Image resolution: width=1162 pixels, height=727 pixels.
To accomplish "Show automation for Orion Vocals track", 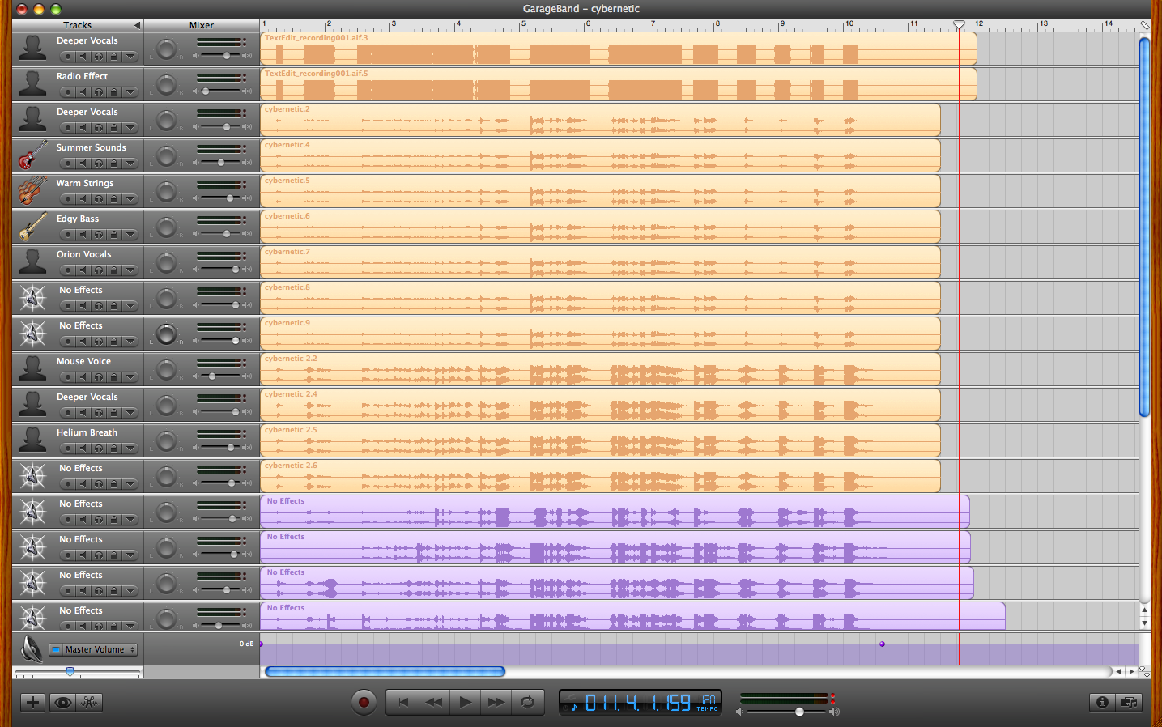I will coord(130,270).
